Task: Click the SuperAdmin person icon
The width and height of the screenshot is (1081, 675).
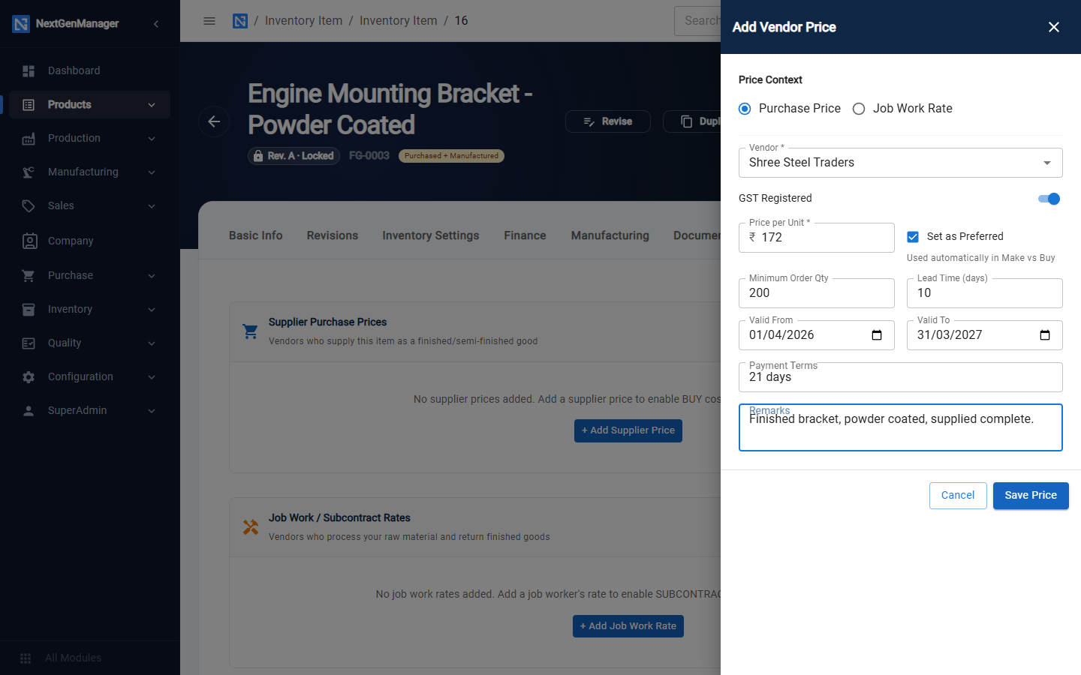Action: [29, 411]
